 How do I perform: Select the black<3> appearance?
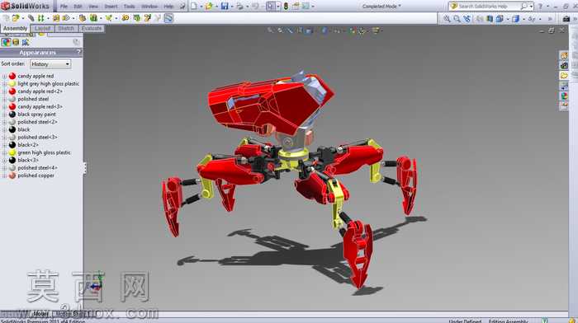coord(27,161)
